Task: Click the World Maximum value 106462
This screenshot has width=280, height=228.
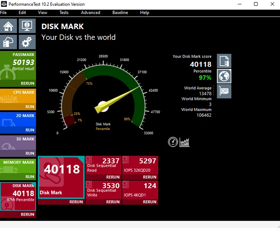Action: coord(204,115)
